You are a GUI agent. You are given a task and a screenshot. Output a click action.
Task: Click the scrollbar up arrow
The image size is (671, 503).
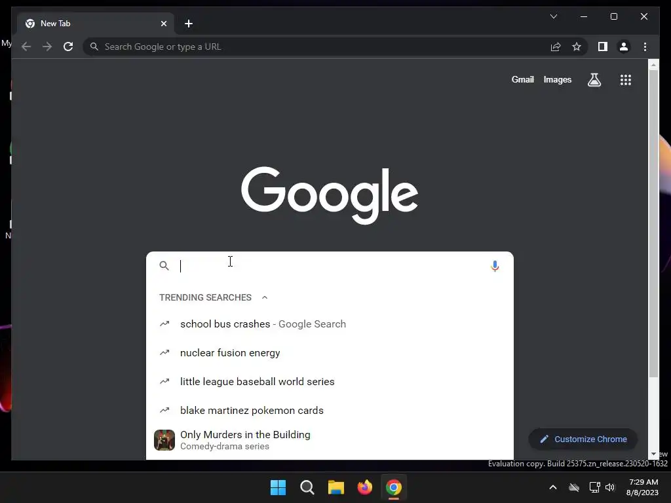pyautogui.click(x=653, y=65)
